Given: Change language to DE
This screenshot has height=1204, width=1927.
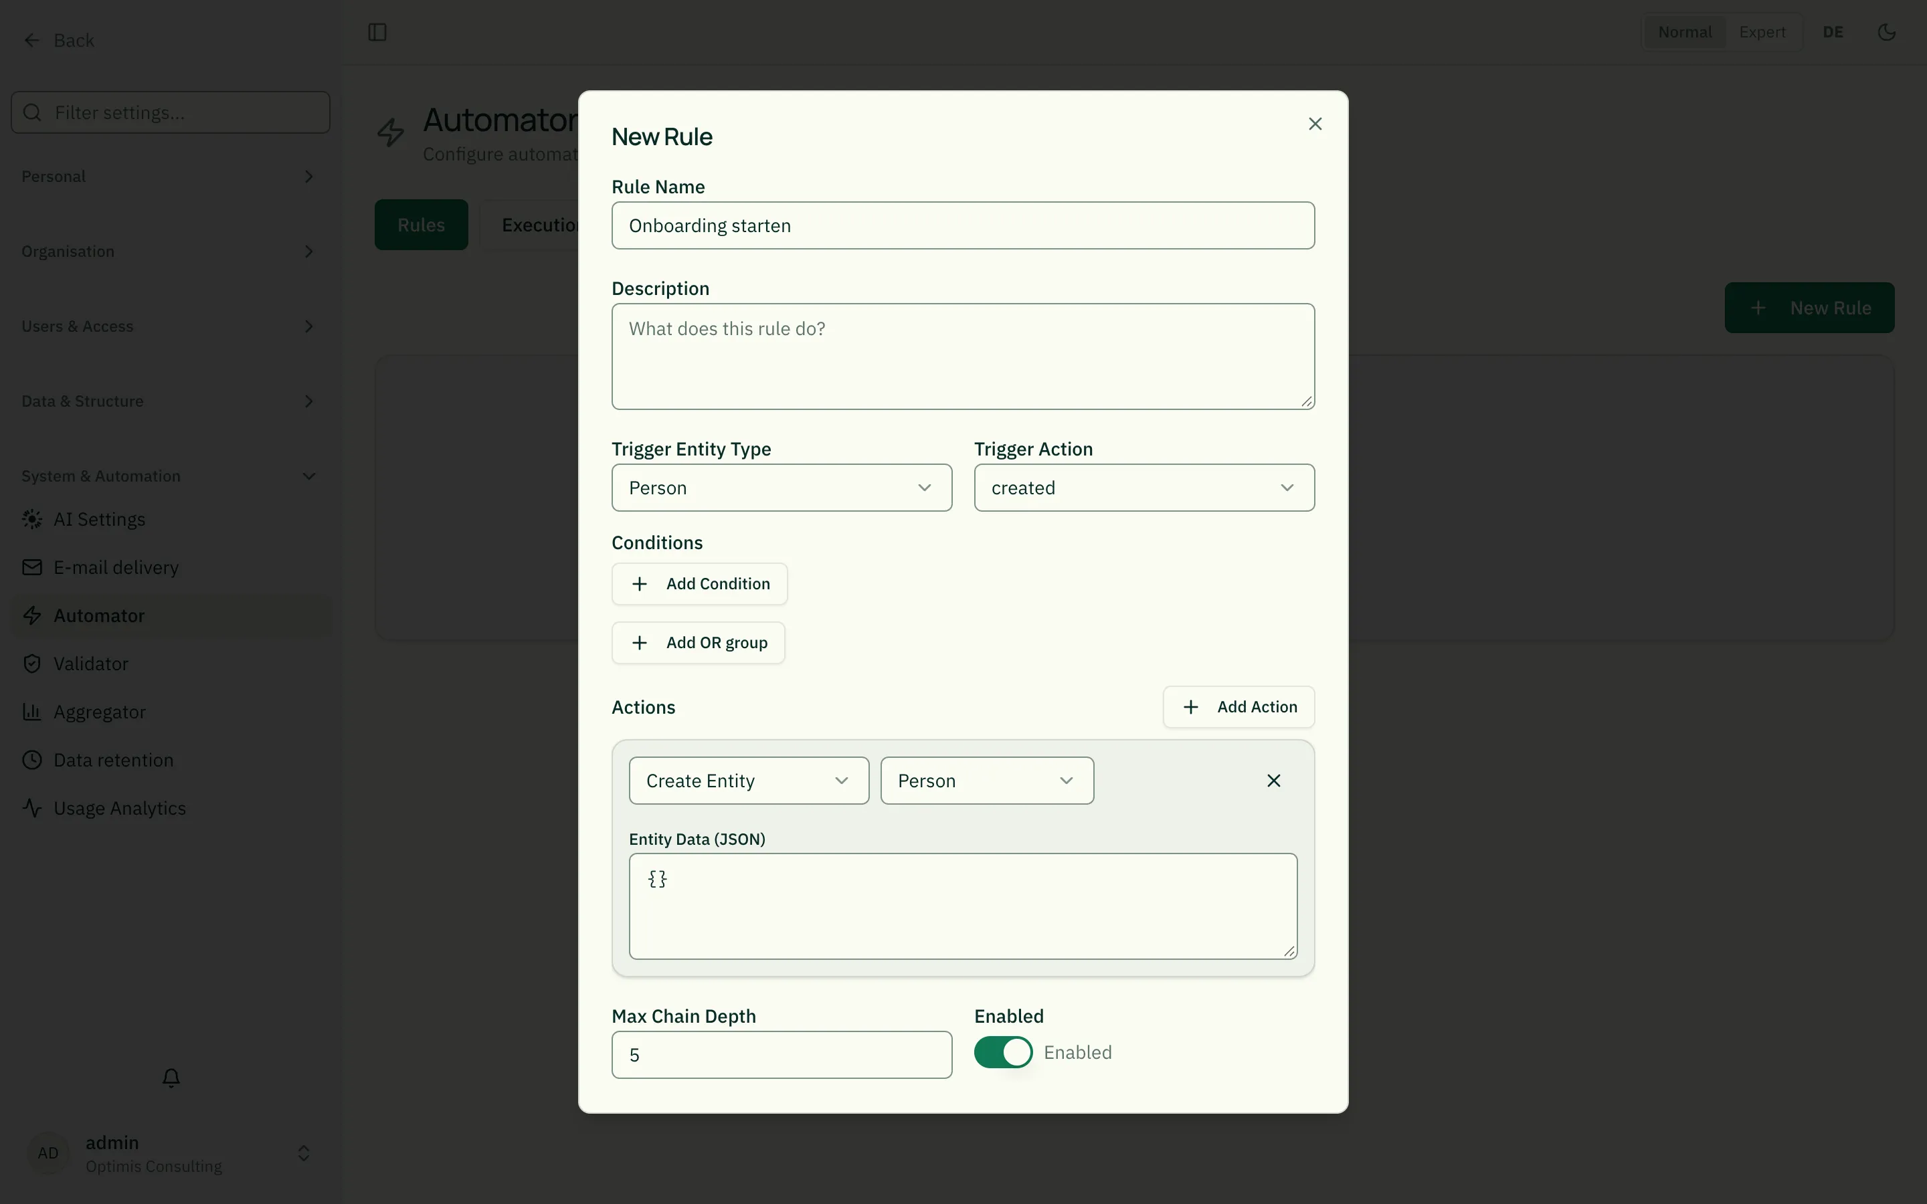Looking at the screenshot, I should [x=1833, y=33].
